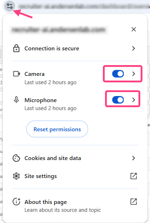
Task: Open Site settings external link icon
Action: coord(133,176)
